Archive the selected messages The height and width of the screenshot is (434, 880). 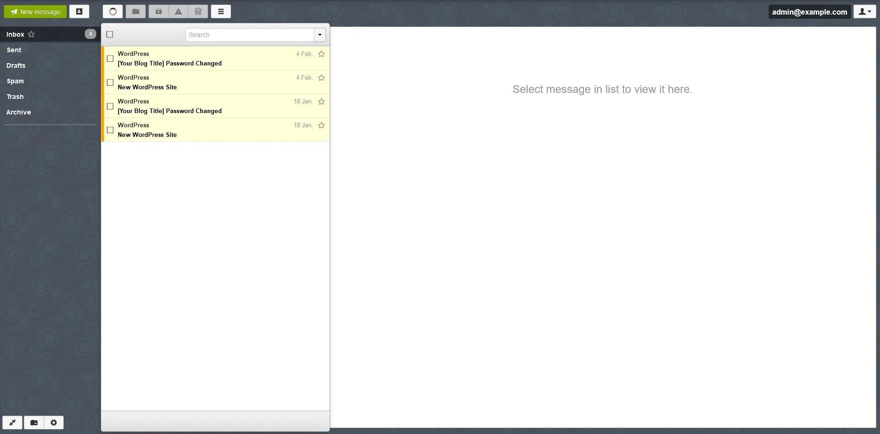158,11
